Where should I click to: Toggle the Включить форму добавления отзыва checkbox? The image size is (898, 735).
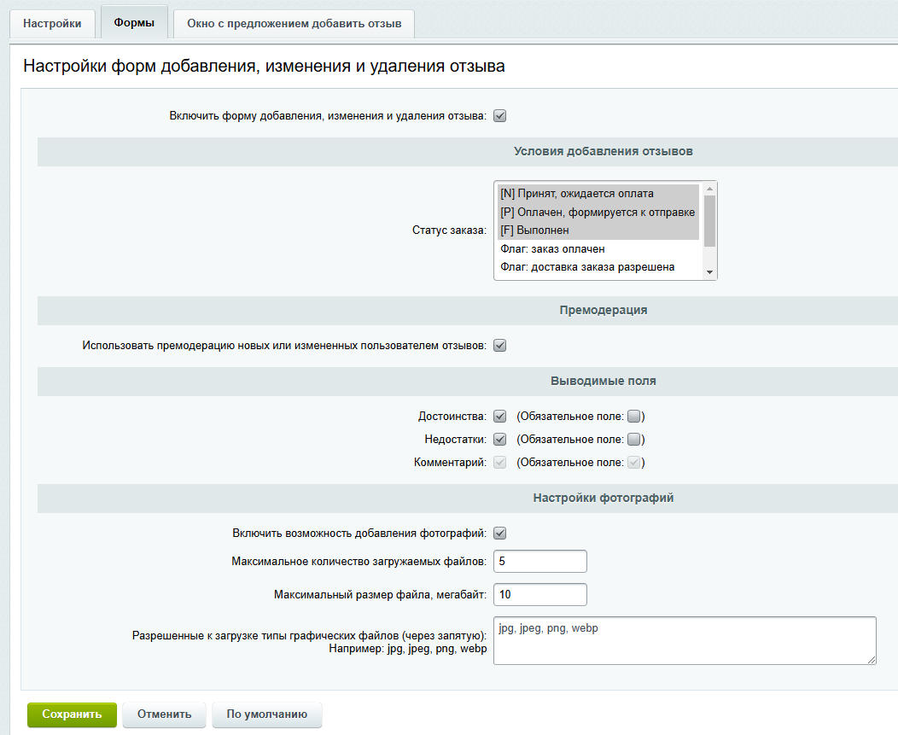[500, 116]
